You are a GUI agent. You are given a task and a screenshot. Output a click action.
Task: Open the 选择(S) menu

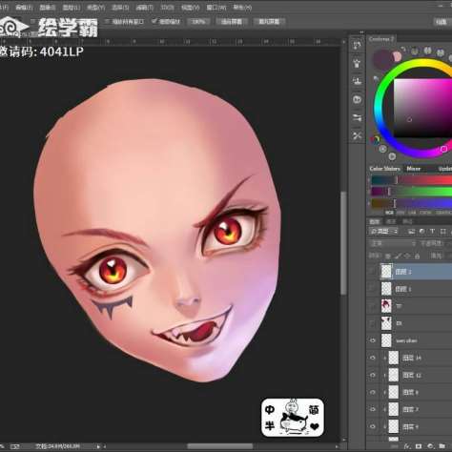click(120, 7)
